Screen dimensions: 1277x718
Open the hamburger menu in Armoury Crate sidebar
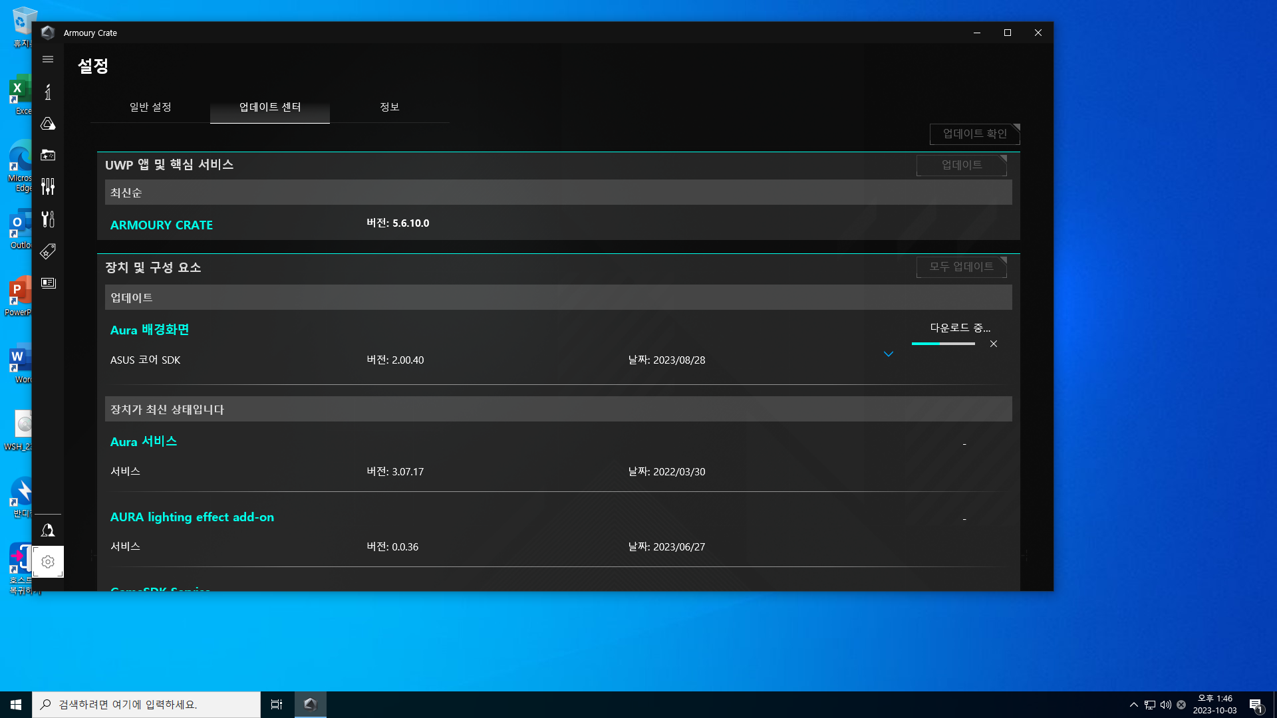pos(48,59)
